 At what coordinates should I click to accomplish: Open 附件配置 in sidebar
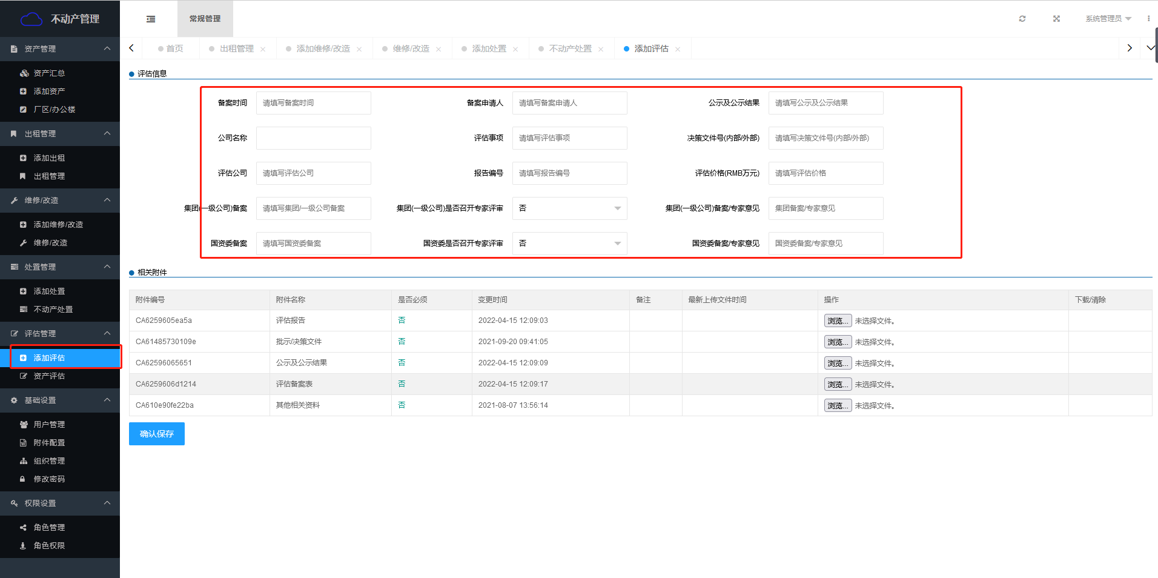pyautogui.click(x=60, y=443)
